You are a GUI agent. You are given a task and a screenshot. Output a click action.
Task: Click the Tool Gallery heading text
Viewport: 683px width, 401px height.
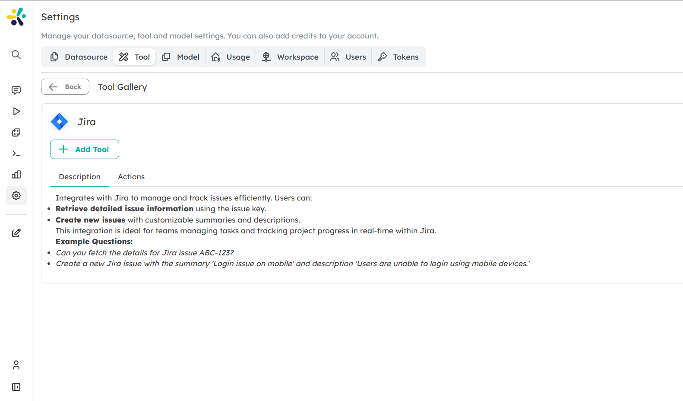tap(123, 87)
